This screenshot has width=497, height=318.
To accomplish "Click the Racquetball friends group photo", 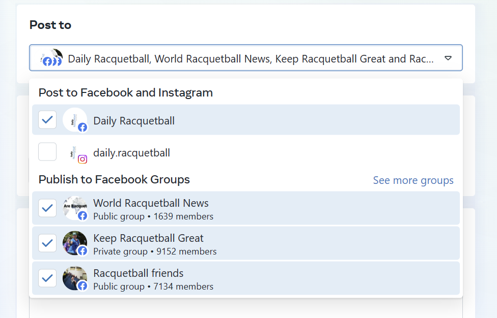I will click(x=73, y=277).
